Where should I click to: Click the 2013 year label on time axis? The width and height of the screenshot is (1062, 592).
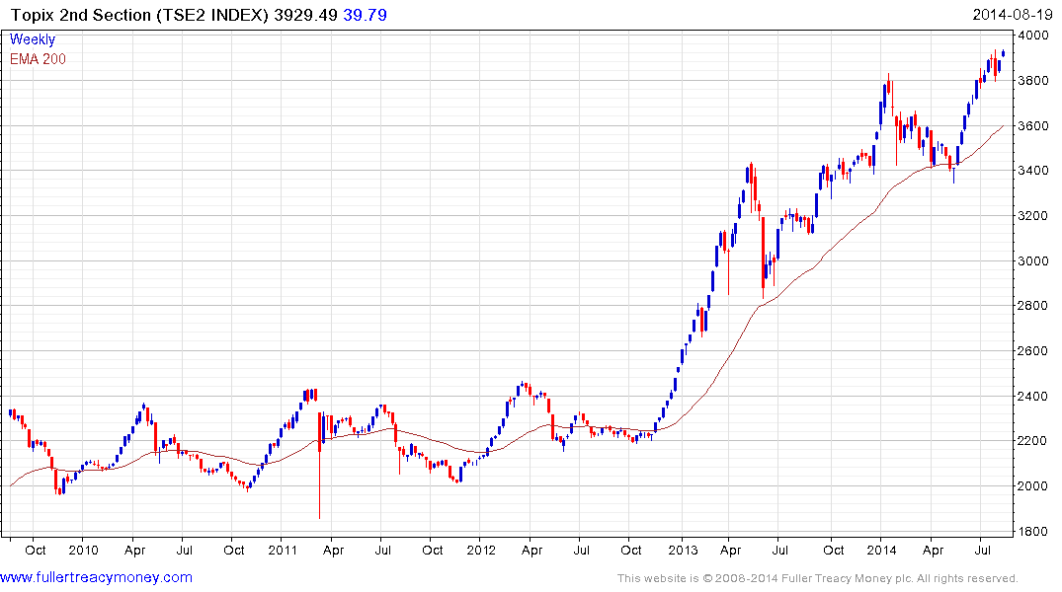pos(683,550)
